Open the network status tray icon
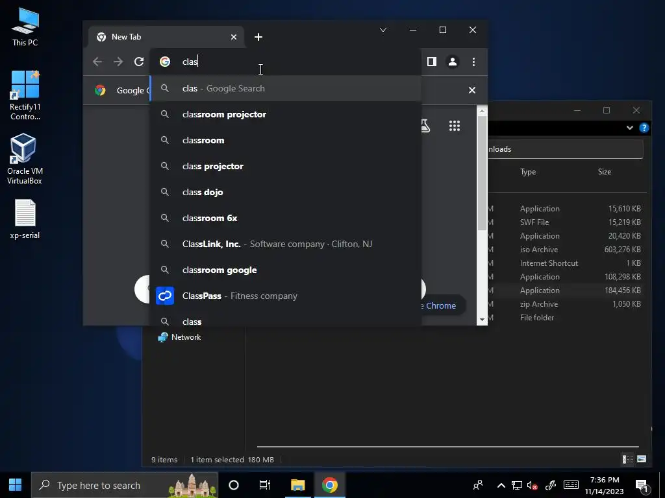The height and width of the screenshot is (498, 665). [516, 485]
